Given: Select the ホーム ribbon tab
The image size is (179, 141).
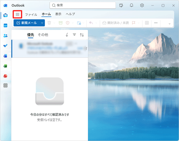Looking at the screenshot, I should (x=46, y=14).
